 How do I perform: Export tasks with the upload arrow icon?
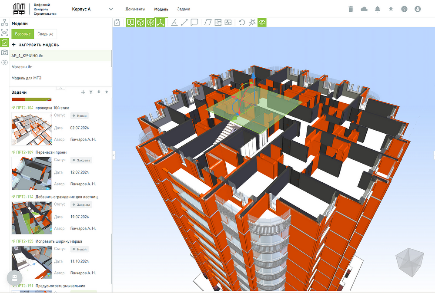pyautogui.click(x=107, y=92)
